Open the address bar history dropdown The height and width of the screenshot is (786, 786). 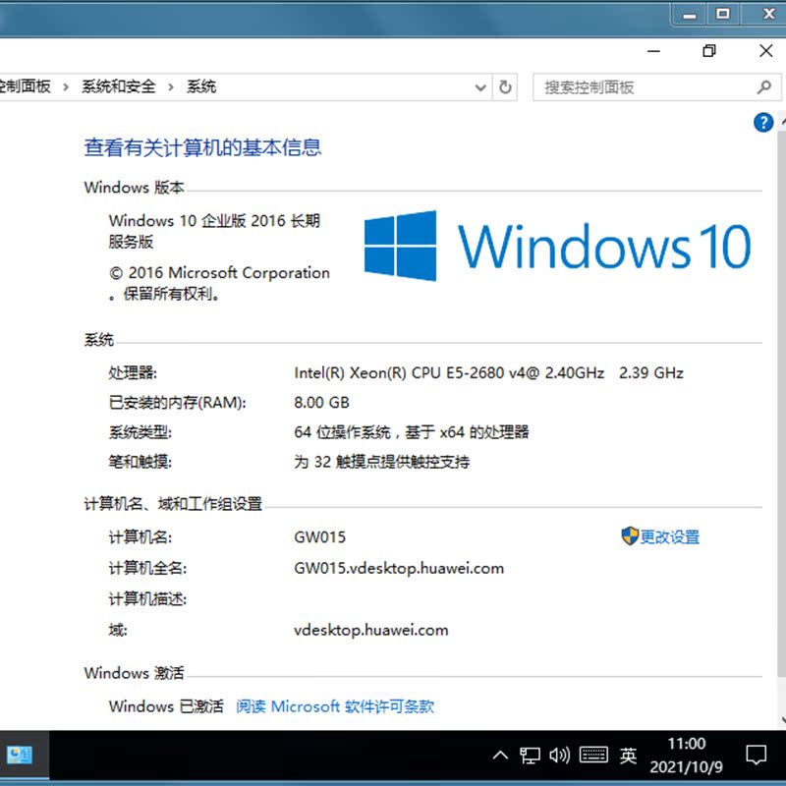click(480, 87)
